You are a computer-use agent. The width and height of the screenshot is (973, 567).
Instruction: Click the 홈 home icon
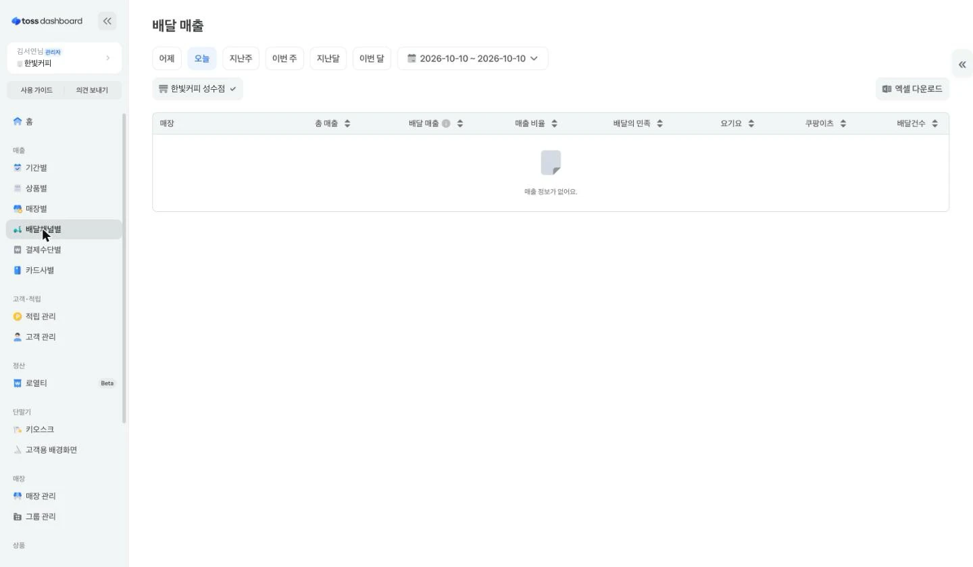click(x=18, y=122)
